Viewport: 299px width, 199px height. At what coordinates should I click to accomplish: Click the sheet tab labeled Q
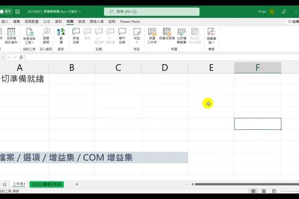pyautogui.click(x=4, y=185)
